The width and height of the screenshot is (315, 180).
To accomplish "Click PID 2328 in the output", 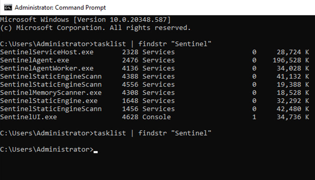I will point(130,52).
